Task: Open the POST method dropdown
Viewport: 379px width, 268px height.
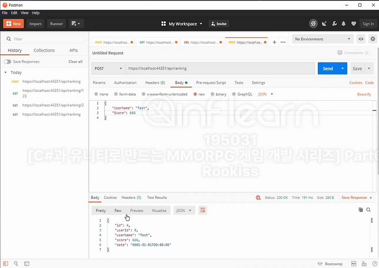Action: [108, 68]
